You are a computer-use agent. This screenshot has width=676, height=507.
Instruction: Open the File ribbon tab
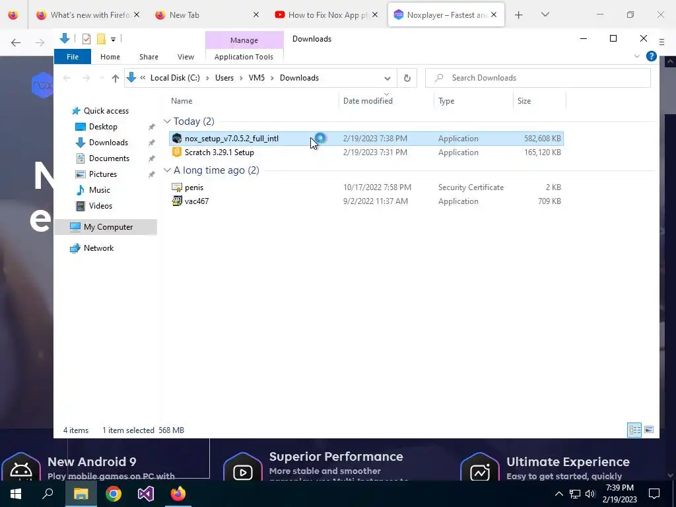(x=73, y=57)
